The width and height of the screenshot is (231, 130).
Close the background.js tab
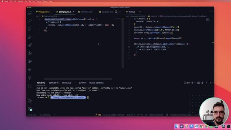(74, 12)
